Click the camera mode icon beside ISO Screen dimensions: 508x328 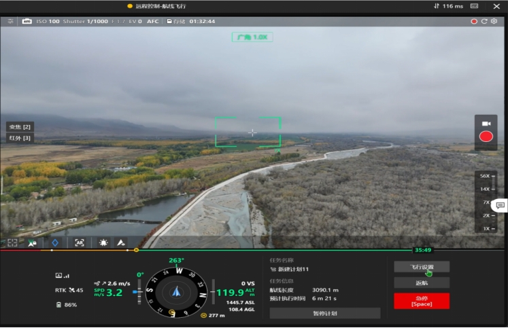[27, 21]
